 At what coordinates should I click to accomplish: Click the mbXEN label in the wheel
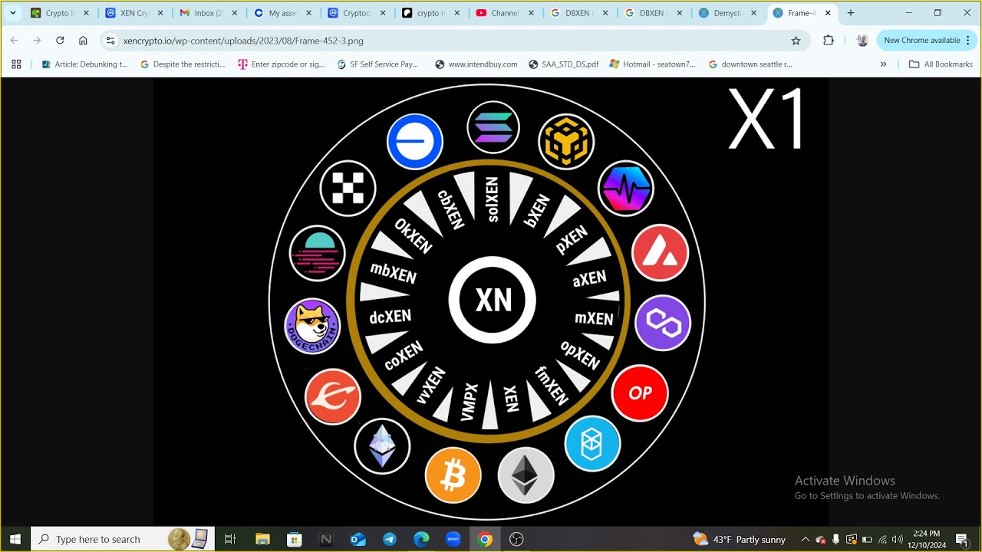(393, 273)
